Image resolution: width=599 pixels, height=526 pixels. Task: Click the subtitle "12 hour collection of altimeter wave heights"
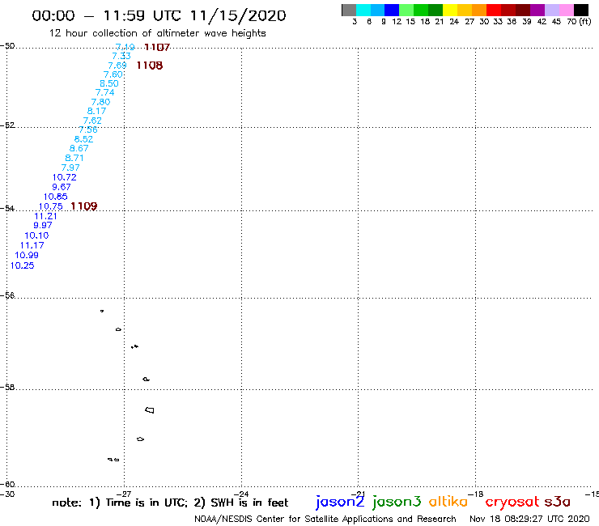click(157, 33)
